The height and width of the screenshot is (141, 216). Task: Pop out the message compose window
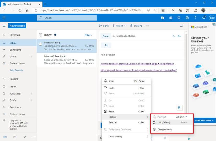pyautogui.click(x=182, y=26)
